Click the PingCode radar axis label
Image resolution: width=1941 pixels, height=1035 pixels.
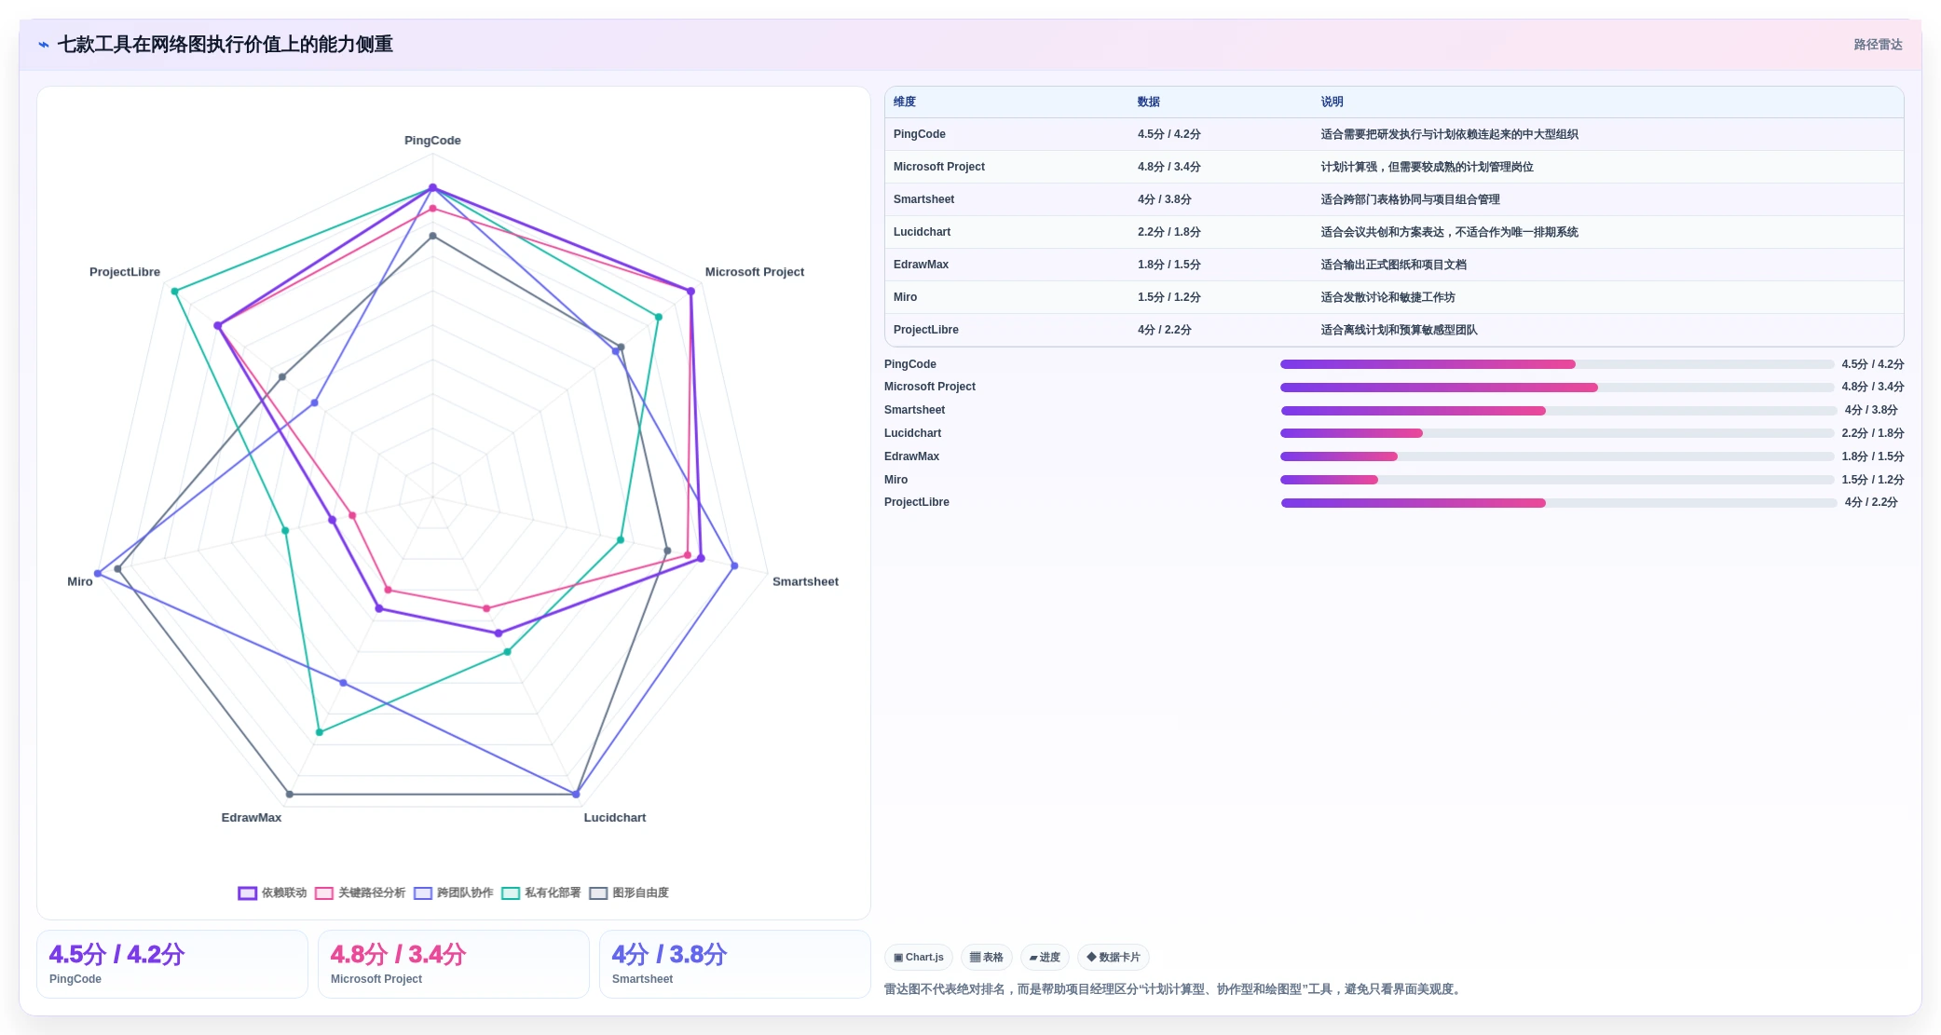coord(432,141)
